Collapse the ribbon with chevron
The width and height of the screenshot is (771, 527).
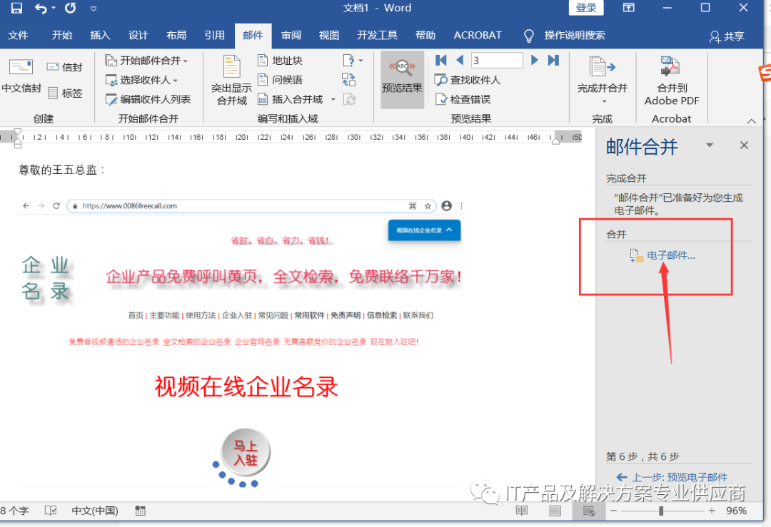click(751, 121)
